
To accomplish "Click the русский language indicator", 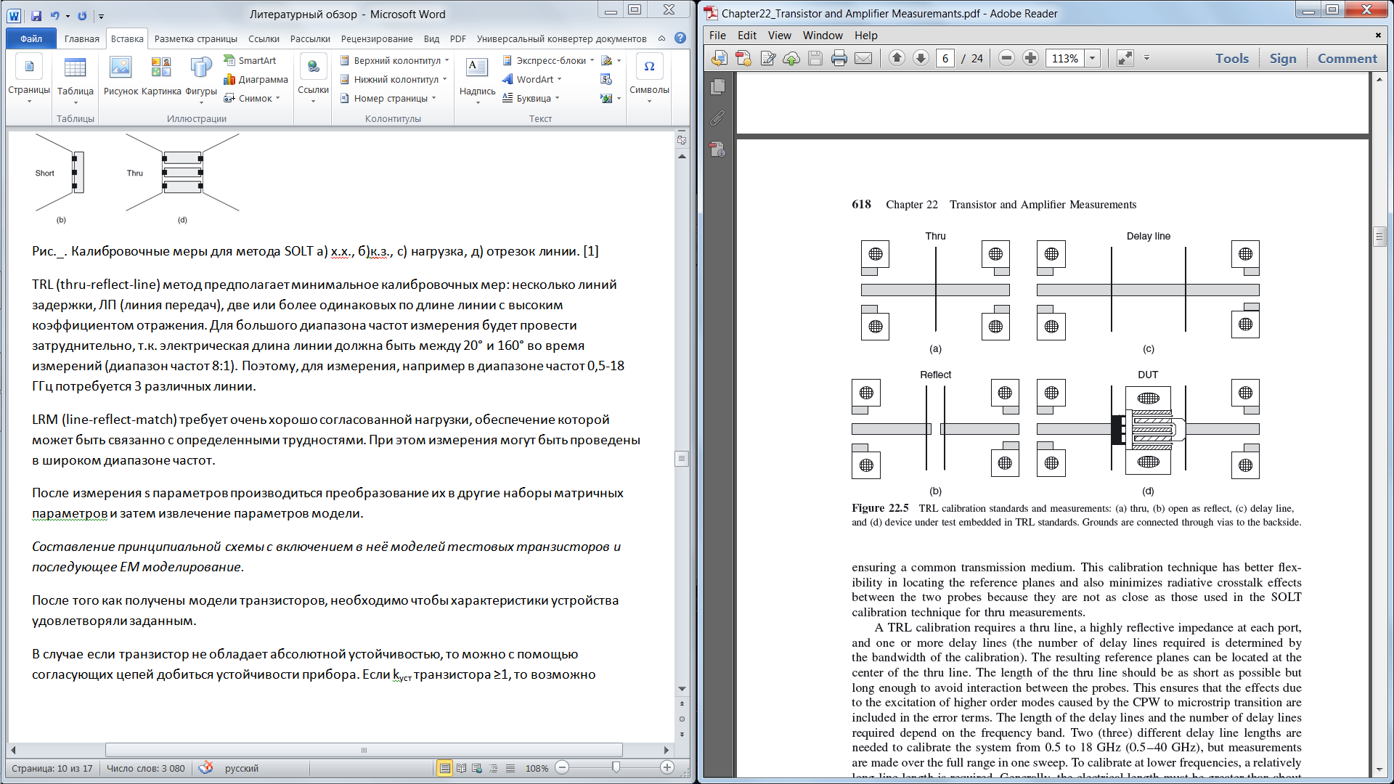I will click(242, 768).
